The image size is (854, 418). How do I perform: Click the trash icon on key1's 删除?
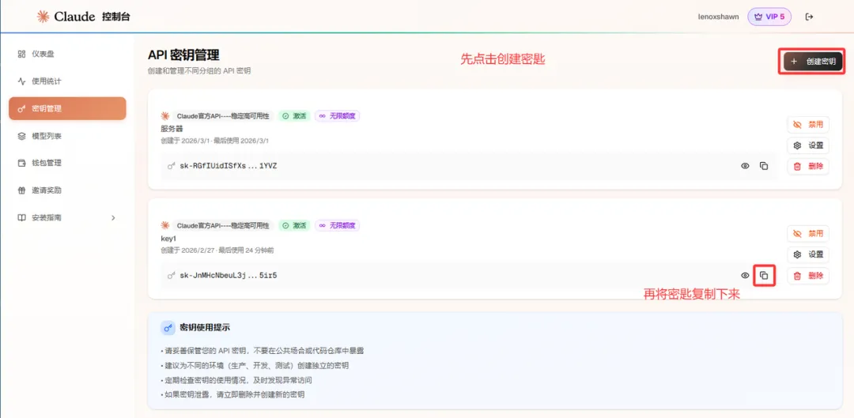click(x=797, y=276)
